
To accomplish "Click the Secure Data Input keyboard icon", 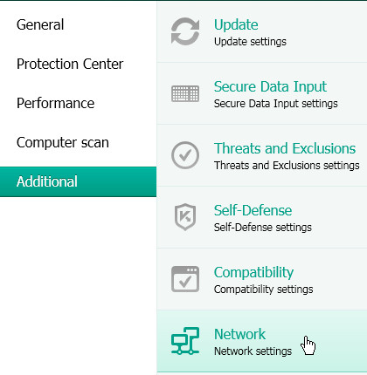I will click(185, 93).
